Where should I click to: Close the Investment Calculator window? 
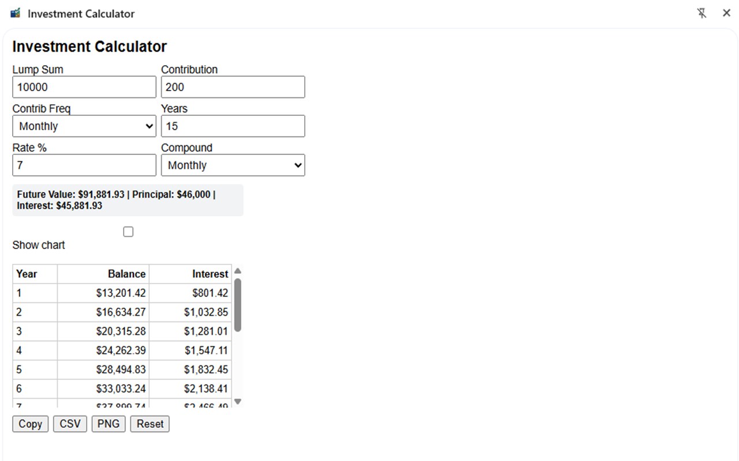(x=726, y=13)
